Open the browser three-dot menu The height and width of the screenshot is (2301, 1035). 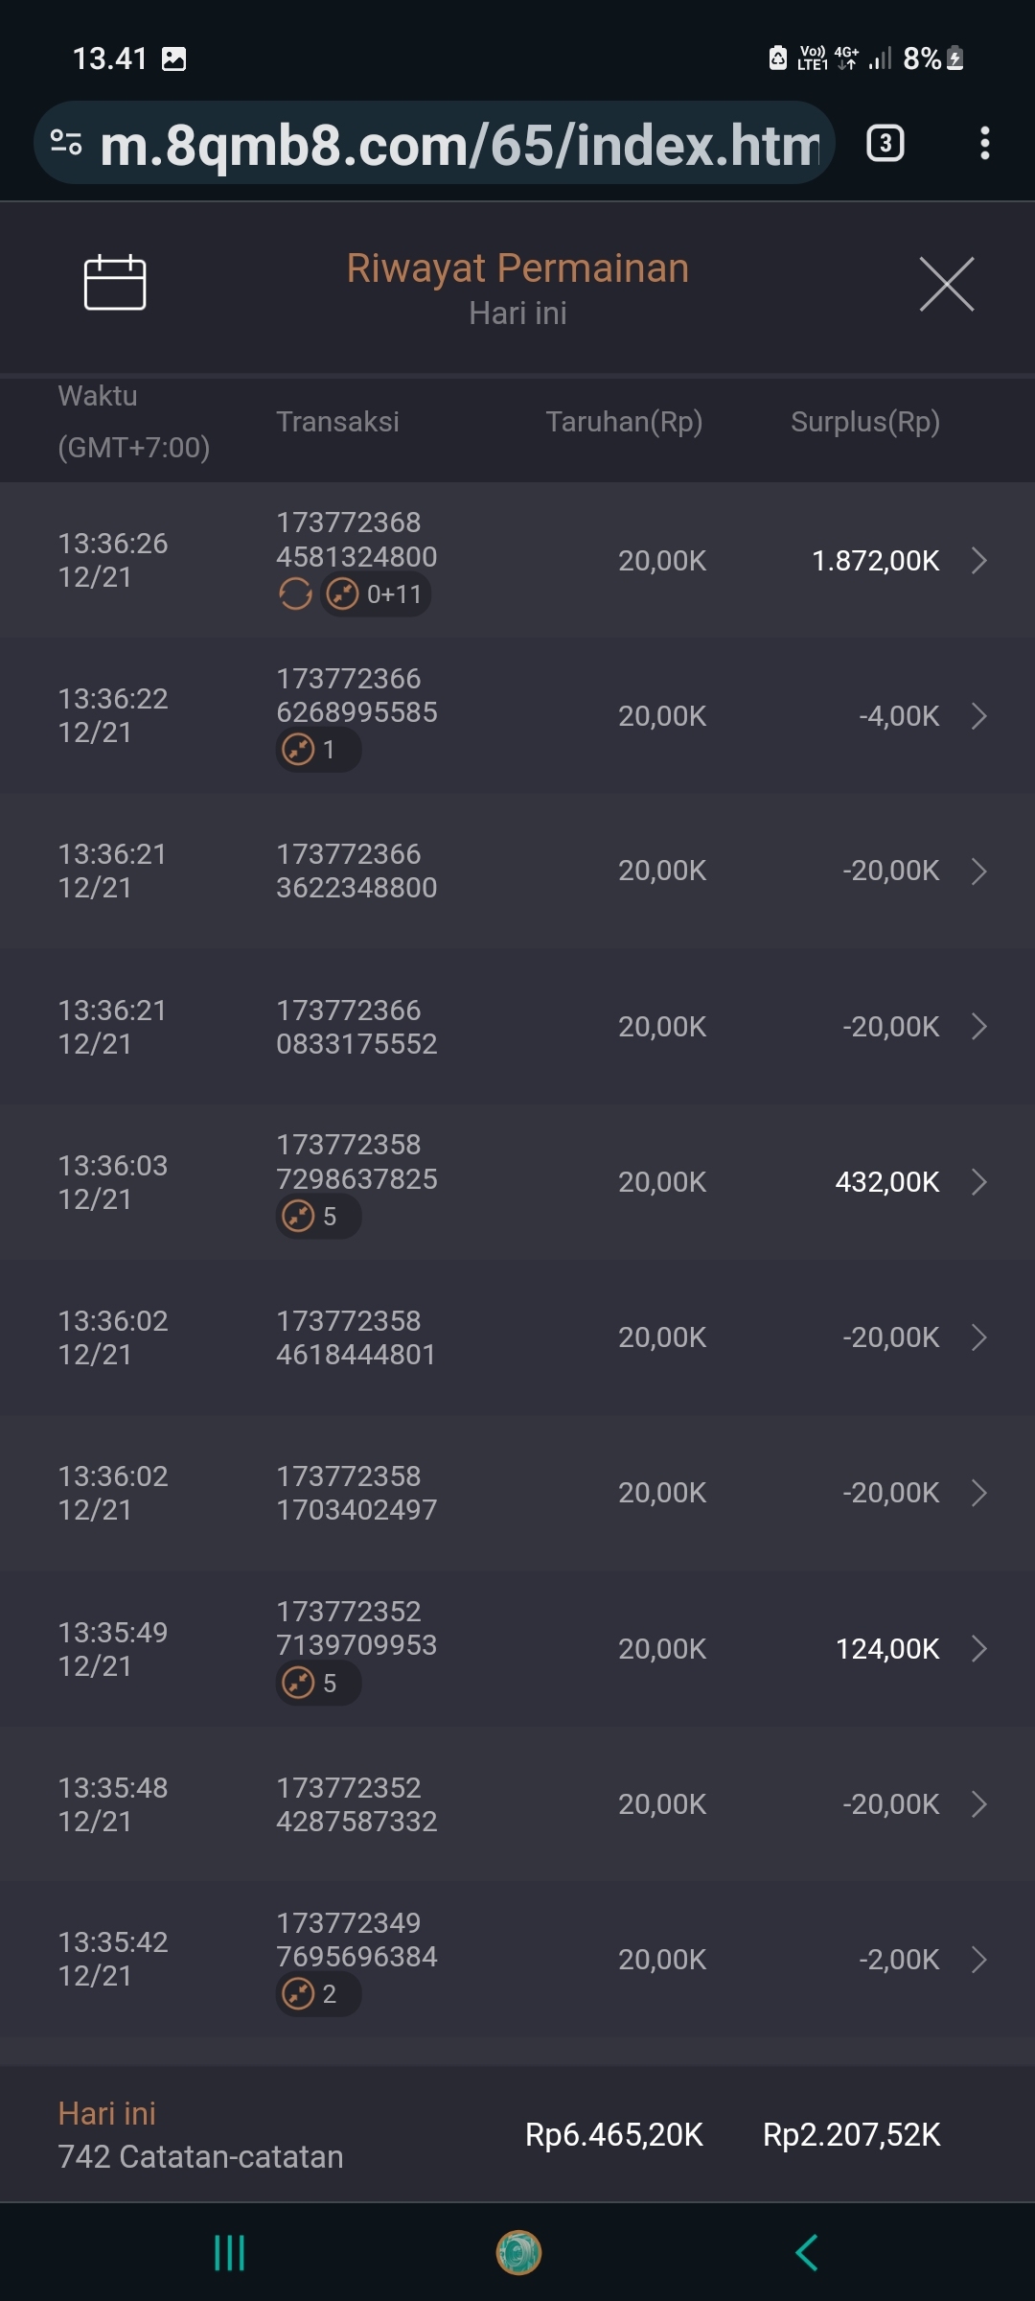(x=984, y=144)
